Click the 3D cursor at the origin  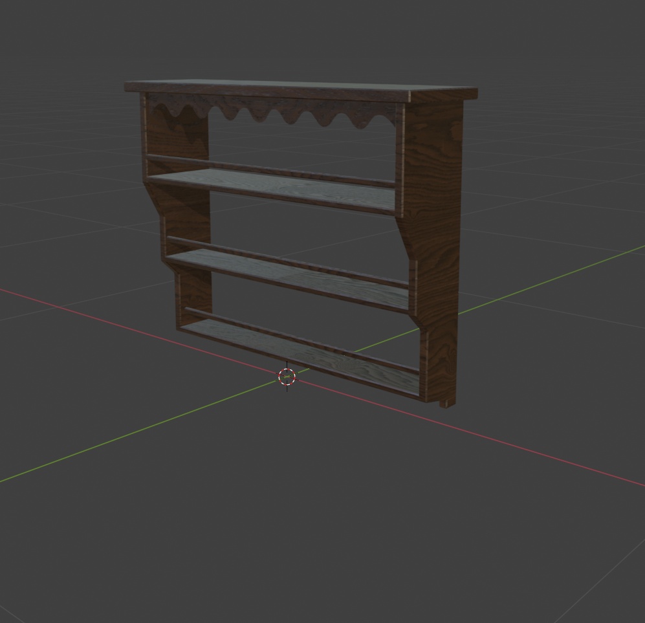point(287,377)
